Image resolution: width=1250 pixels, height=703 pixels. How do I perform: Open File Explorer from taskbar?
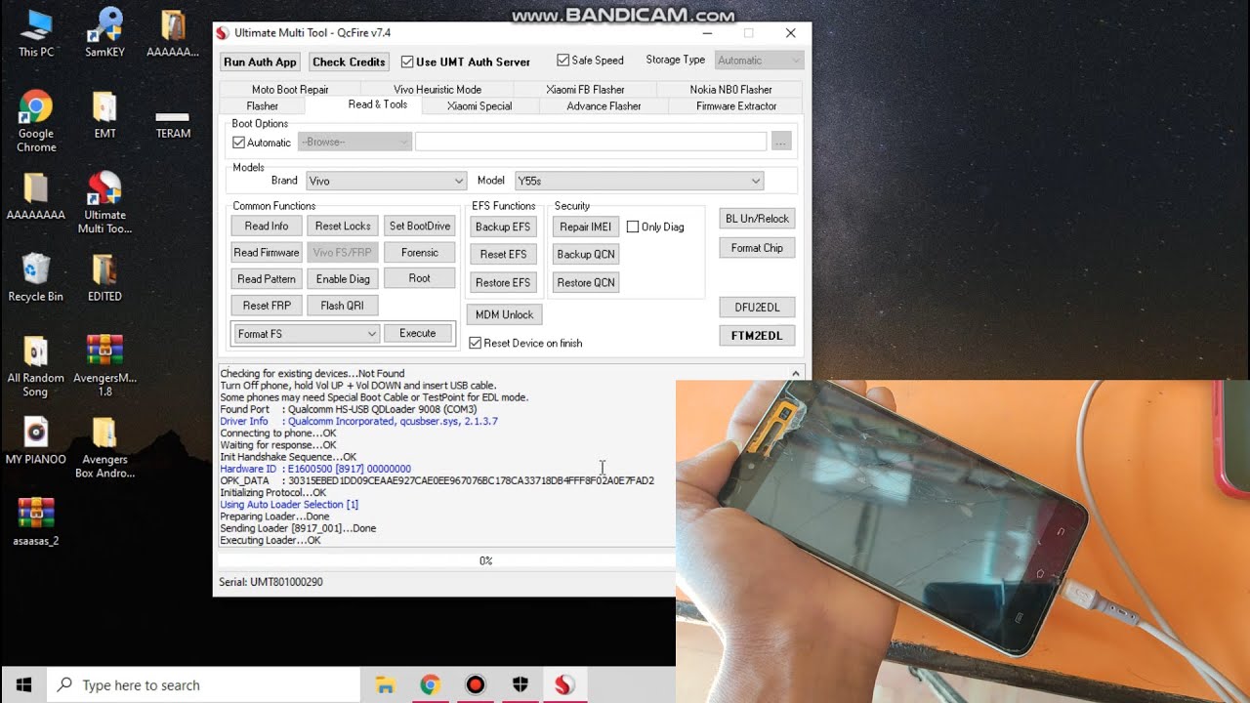coord(385,684)
